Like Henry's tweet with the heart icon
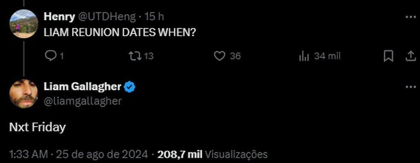420x163 pixels. (x=220, y=56)
